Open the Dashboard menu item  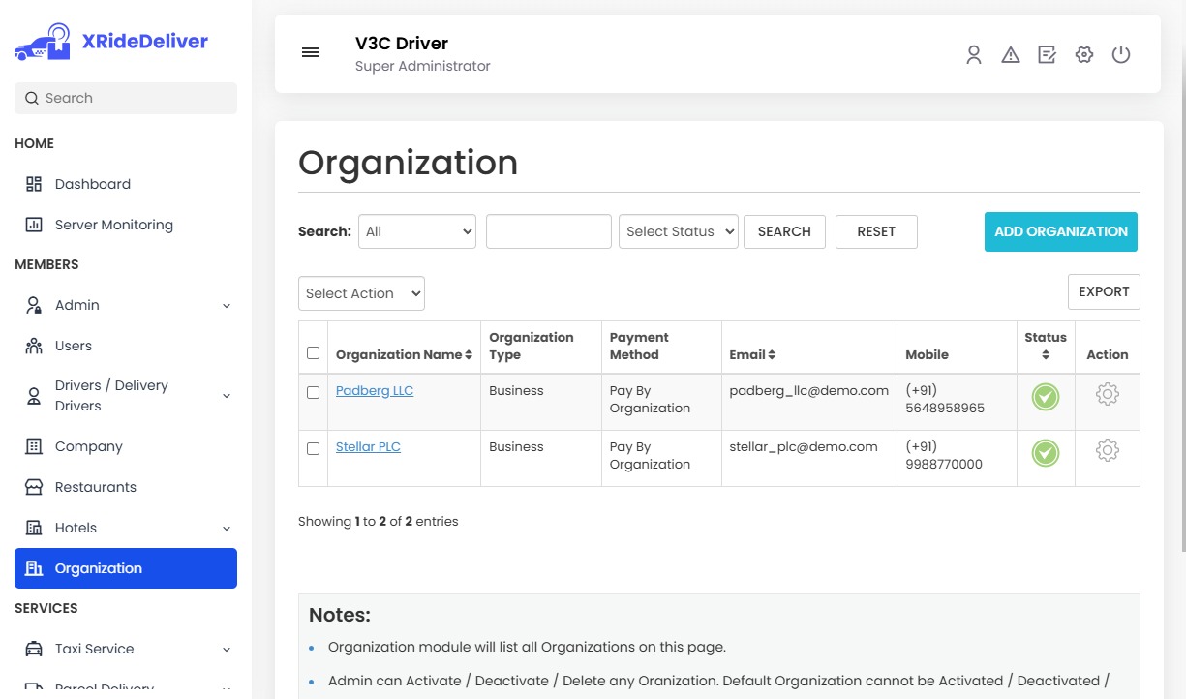(93, 184)
